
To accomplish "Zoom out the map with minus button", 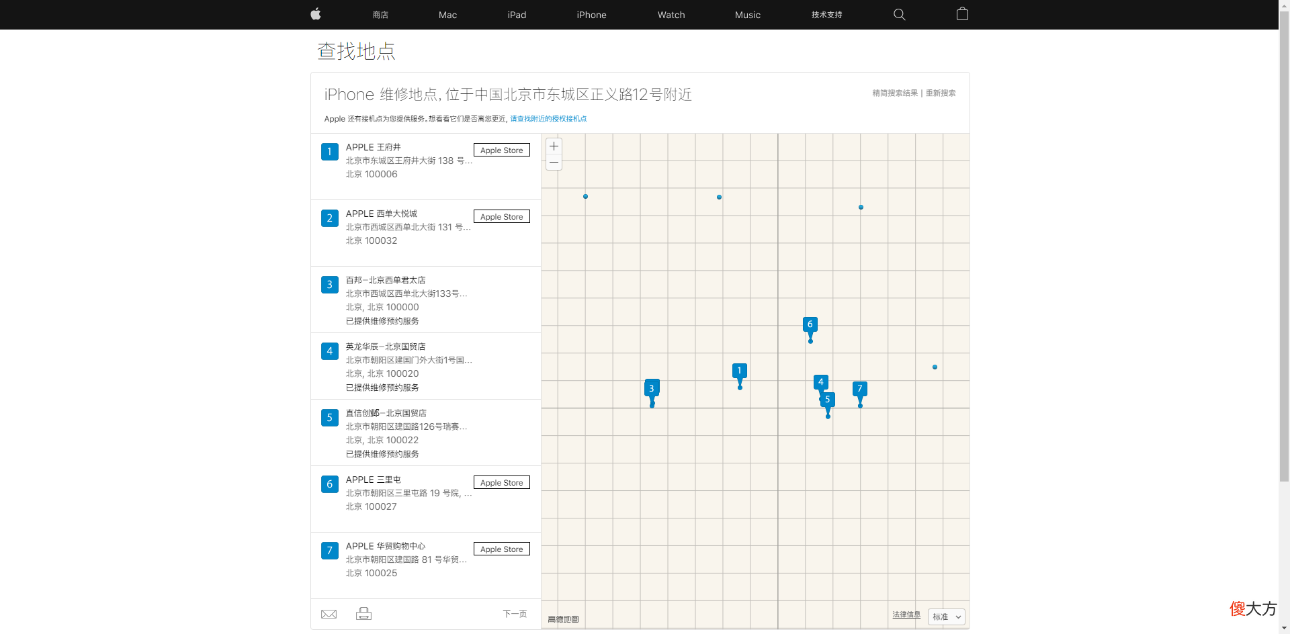I will point(554,163).
